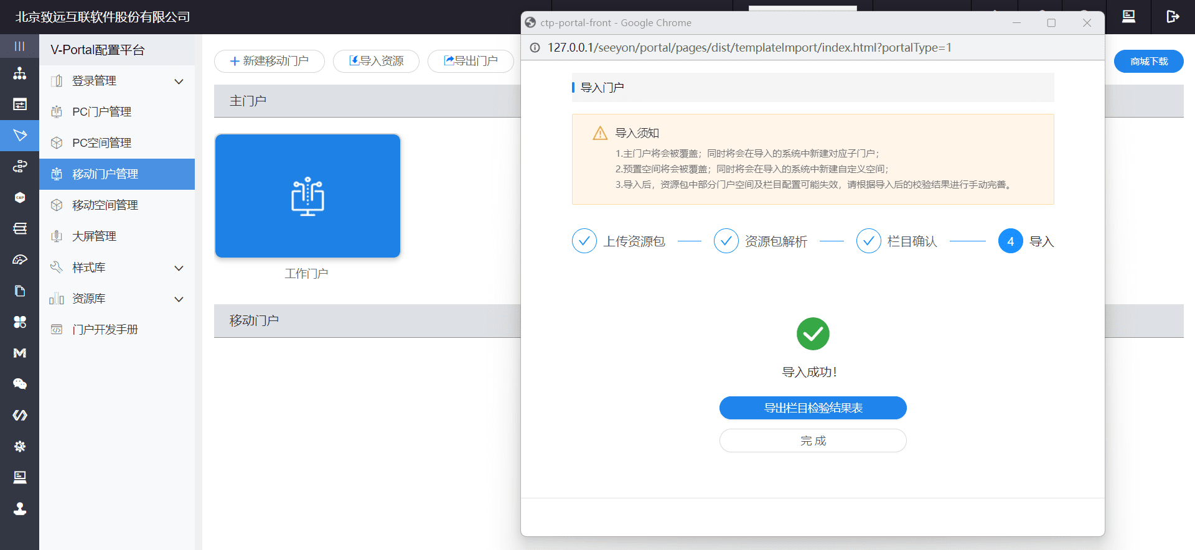The height and width of the screenshot is (550, 1195).
Task: Click 商城下载 button
Action: click(x=1149, y=62)
